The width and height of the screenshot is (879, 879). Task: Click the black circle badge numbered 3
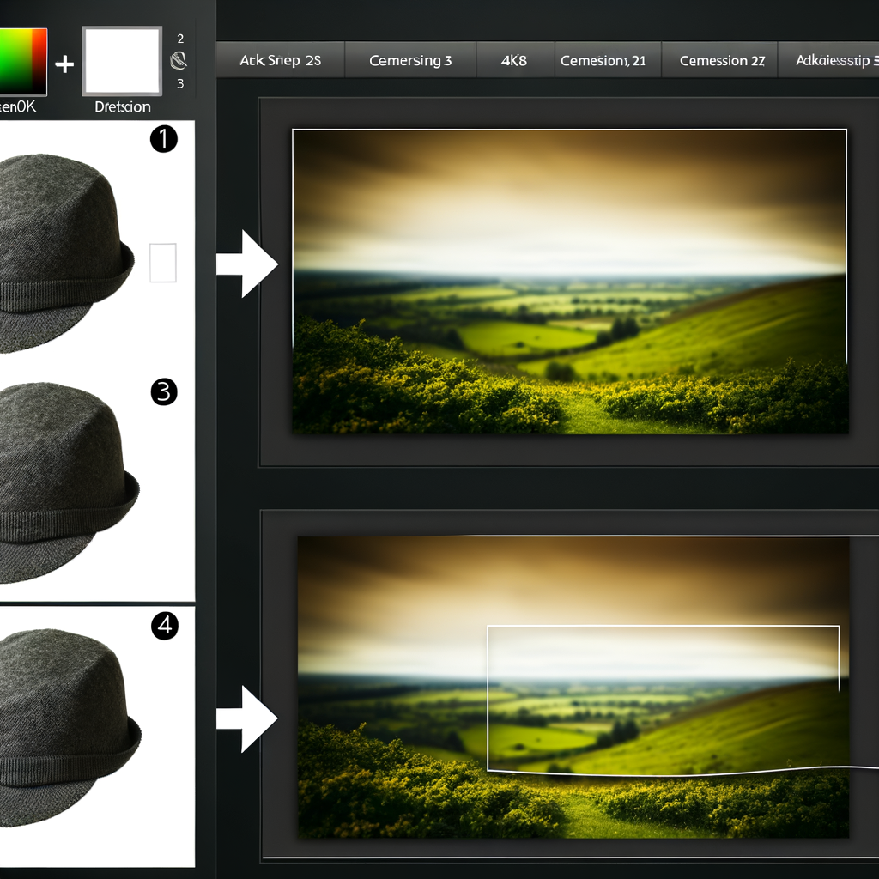tap(163, 392)
